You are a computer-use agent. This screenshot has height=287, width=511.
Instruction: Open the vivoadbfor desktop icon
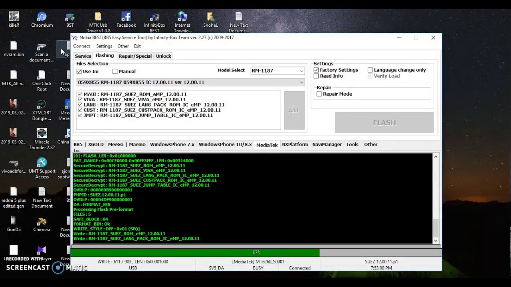point(14,166)
